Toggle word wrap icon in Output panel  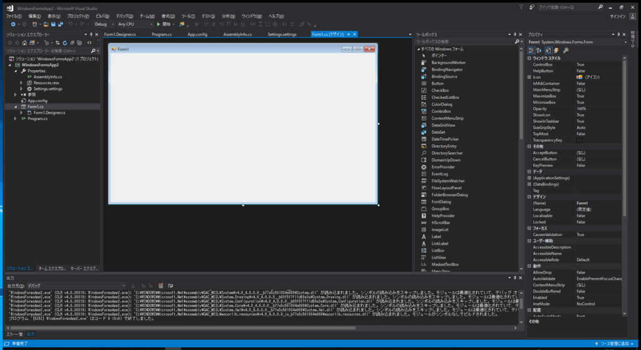coord(170,286)
